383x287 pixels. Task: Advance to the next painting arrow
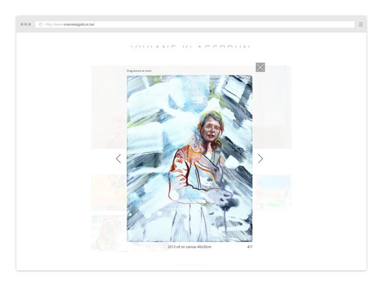261,158
